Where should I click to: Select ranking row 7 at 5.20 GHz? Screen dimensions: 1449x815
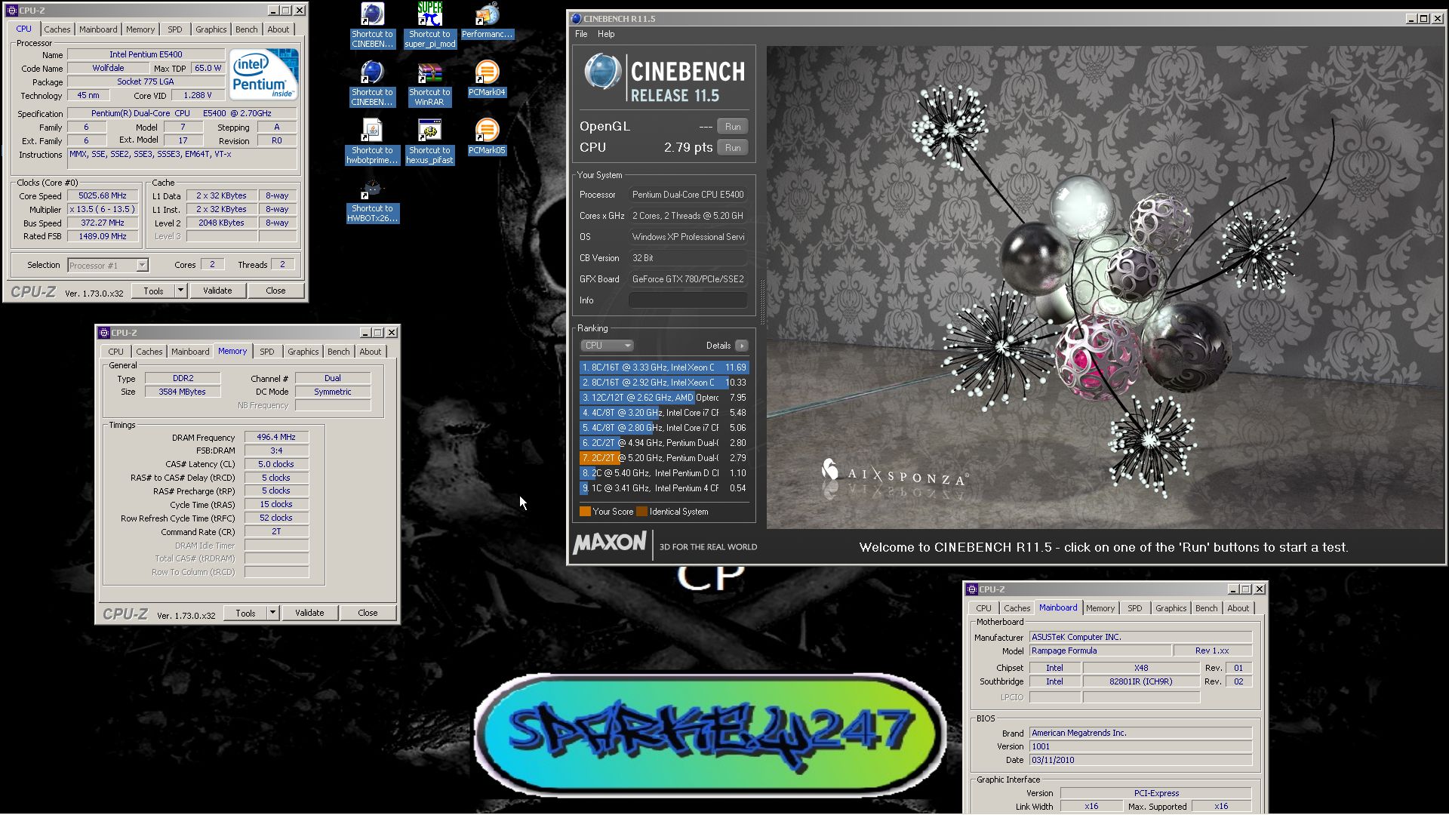pos(664,458)
